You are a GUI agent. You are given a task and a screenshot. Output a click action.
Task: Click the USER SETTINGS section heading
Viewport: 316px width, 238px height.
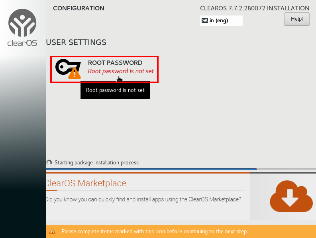(76, 43)
